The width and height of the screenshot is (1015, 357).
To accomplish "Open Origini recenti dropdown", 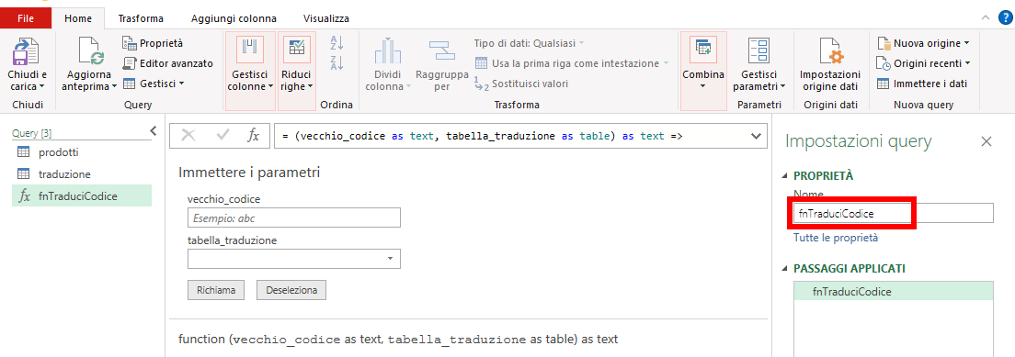I will [924, 63].
